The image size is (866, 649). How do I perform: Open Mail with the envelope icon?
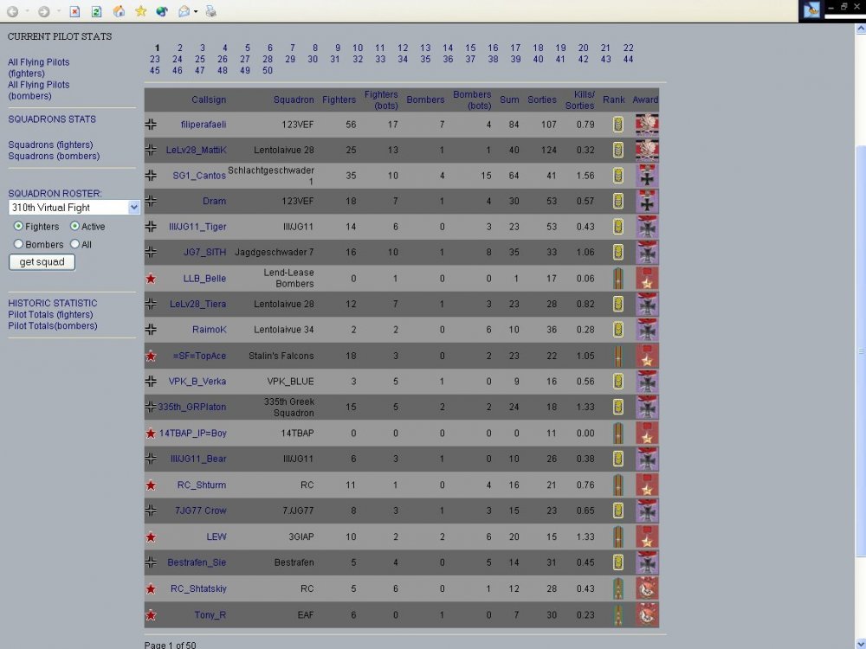[184, 10]
